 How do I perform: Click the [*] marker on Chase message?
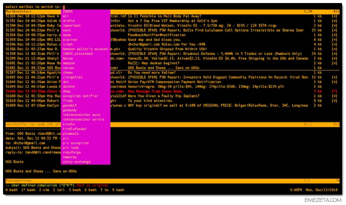(334, 91)
